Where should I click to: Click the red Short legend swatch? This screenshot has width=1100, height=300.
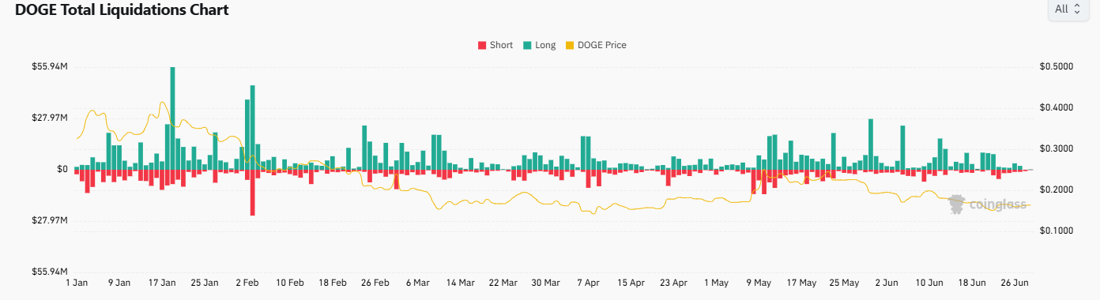pyautogui.click(x=482, y=45)
